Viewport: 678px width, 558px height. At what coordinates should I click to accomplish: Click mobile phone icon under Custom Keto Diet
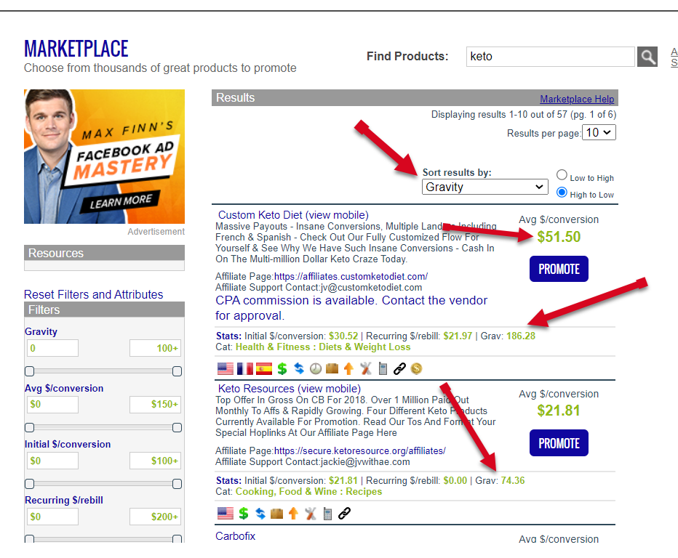click(x=383, y=368)
